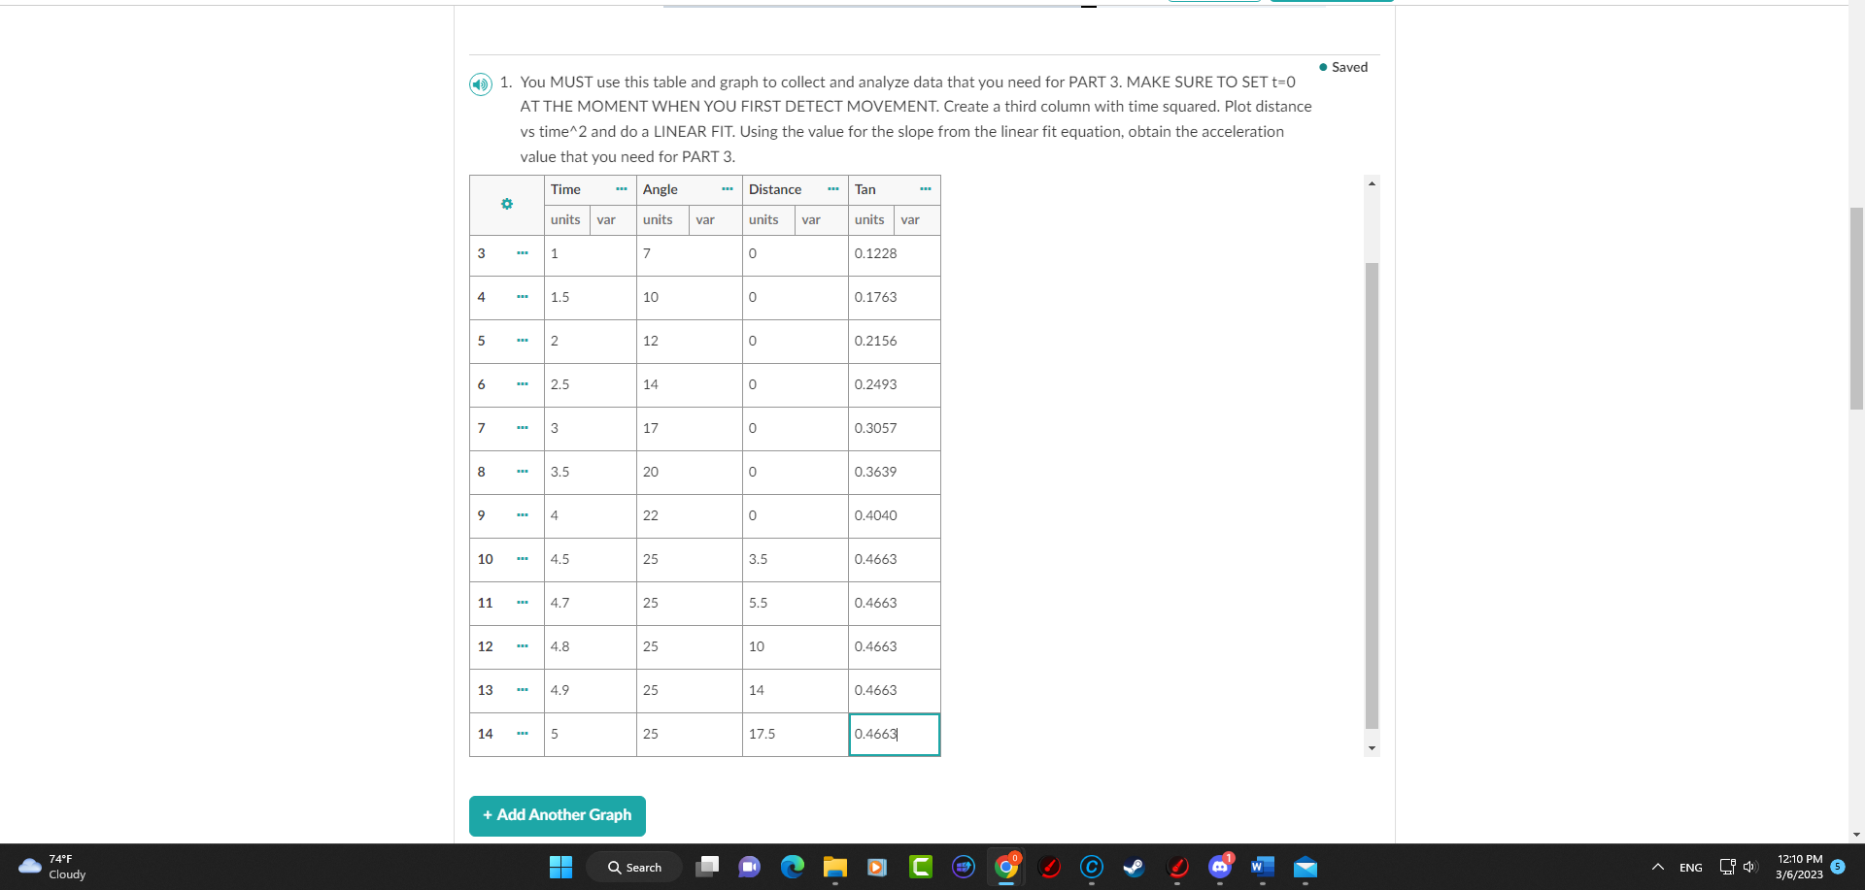Select Distance cell with value 17.5

coord(796,735)
